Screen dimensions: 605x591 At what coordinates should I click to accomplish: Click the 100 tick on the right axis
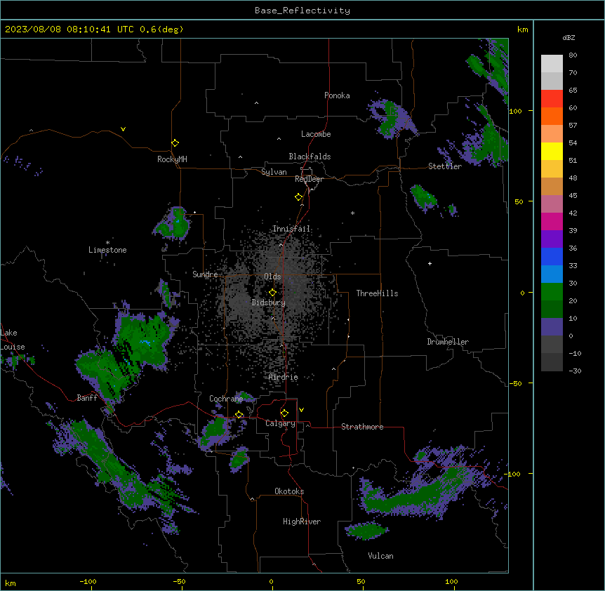tap(515, 111)
